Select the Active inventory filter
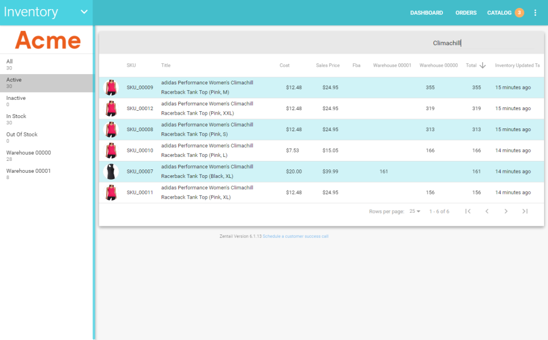Screen dimensions: 548x340 pyautogui.click(x=46, y=83)
